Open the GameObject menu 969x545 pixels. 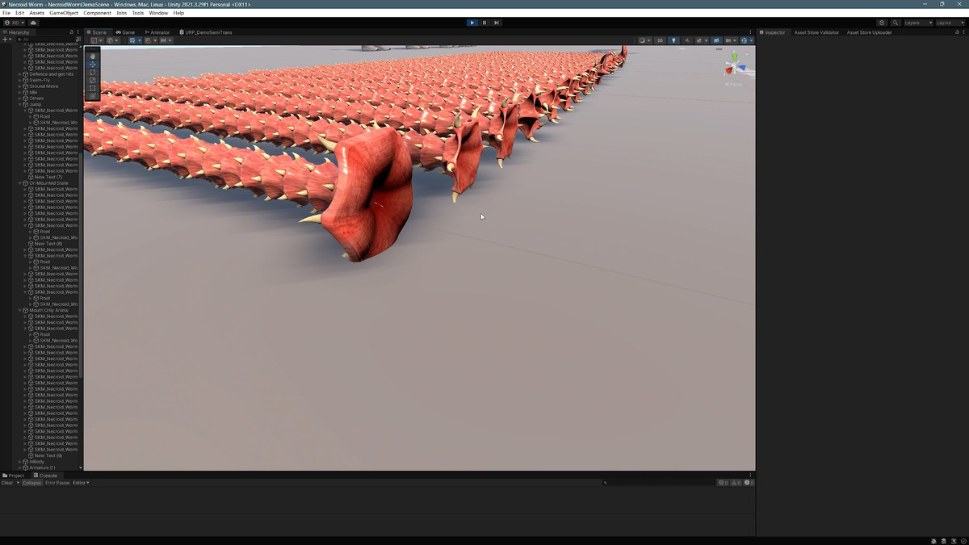(64, 13)
